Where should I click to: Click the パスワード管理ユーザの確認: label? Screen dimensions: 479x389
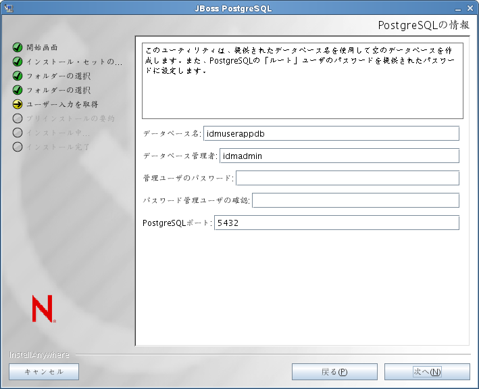(x=197, y=200)
